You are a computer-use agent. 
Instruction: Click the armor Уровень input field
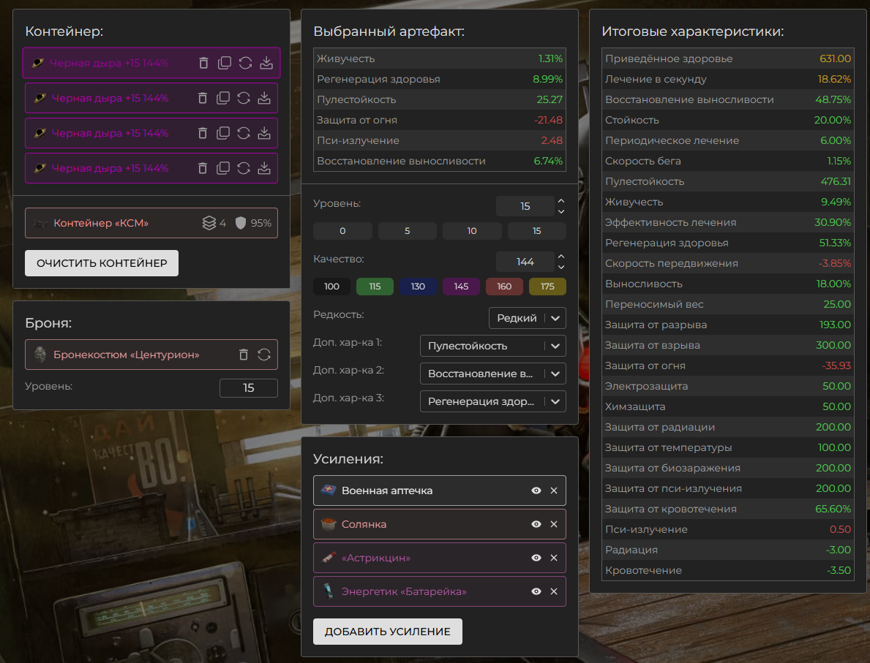248,388
